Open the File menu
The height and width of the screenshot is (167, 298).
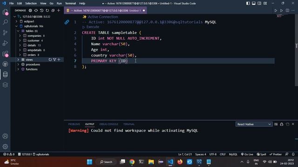(x=11, y=3)
